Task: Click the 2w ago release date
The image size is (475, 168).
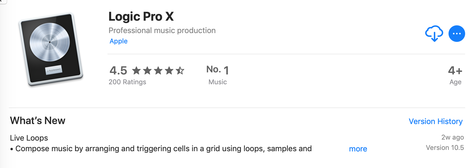Action: pos(452,137)
